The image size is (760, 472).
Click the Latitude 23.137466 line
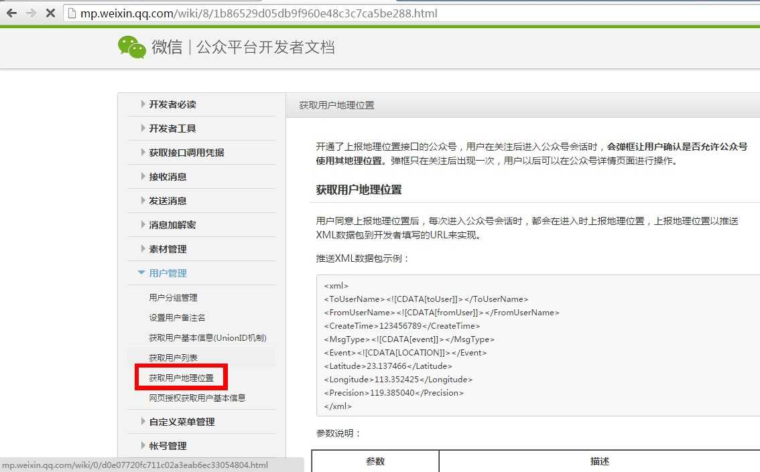388,366
